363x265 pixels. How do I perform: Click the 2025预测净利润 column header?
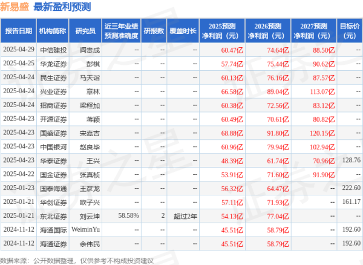(222, 31)
